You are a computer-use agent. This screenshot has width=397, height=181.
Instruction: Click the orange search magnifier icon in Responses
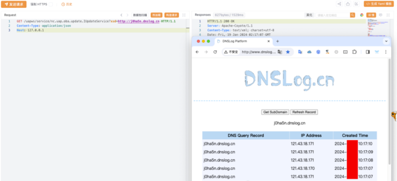353,15
